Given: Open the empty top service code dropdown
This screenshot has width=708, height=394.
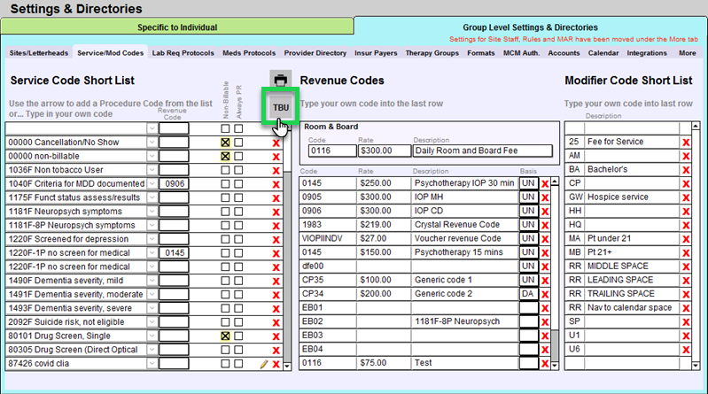Looking at the screenshot, I should tap(151, 129).
